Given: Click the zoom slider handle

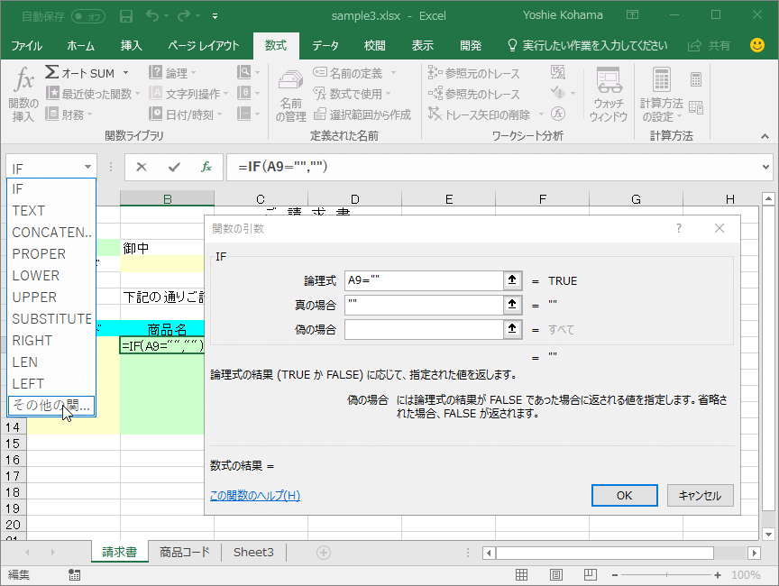Looking at the screenshot, I should click(x=666, y=574).
